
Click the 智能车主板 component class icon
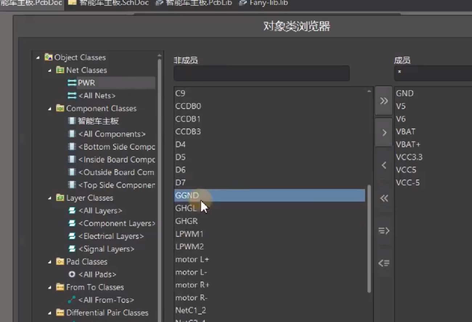coord(71,121)
